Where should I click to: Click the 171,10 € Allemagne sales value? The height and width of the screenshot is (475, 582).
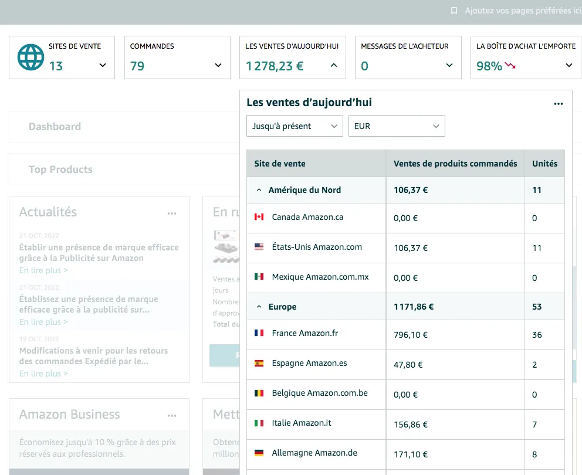click(x=411, y=454)
